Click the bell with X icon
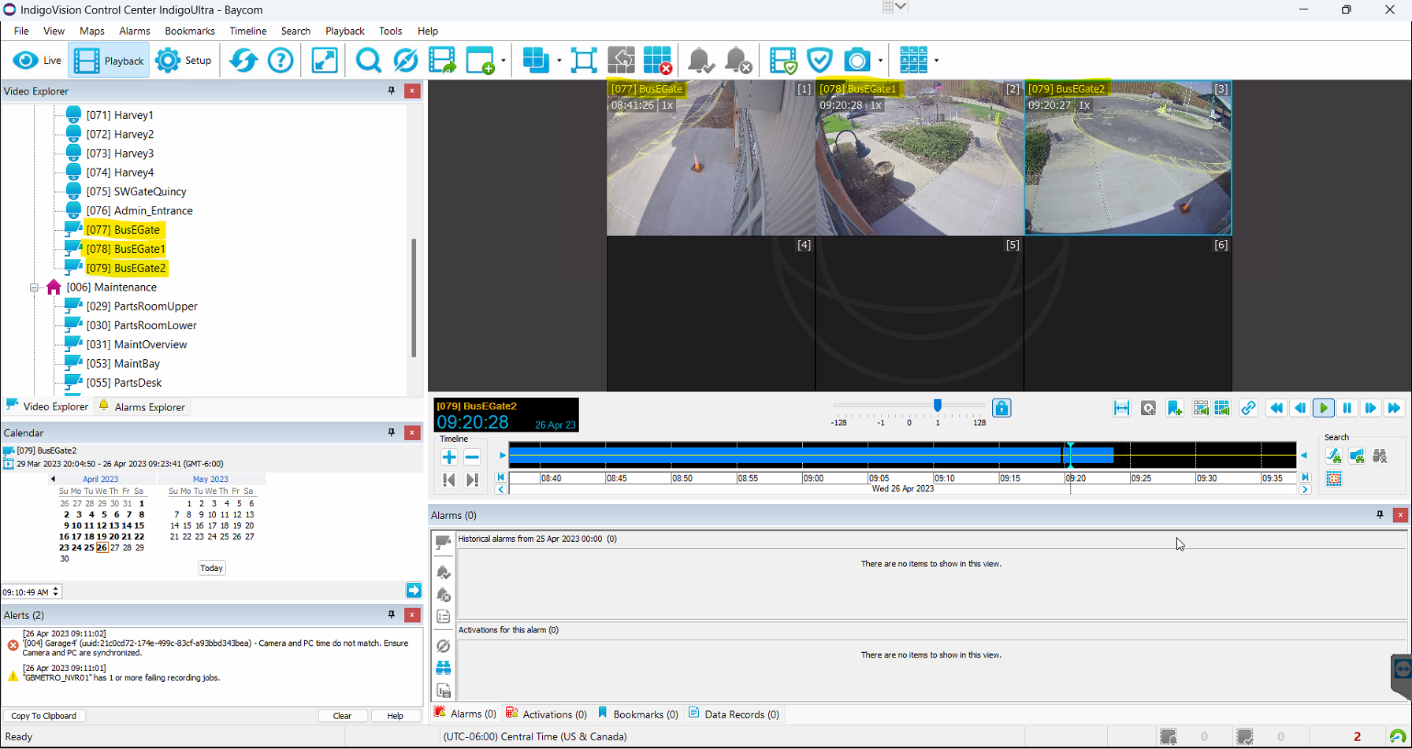This screenshot has width=1412, height=749. (x=738, y=61)
